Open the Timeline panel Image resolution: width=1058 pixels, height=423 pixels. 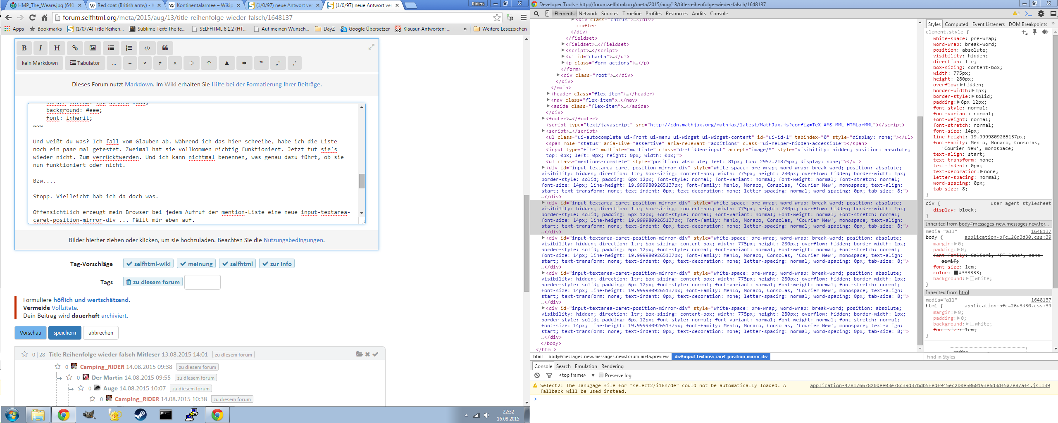click(x=632, y=14)
